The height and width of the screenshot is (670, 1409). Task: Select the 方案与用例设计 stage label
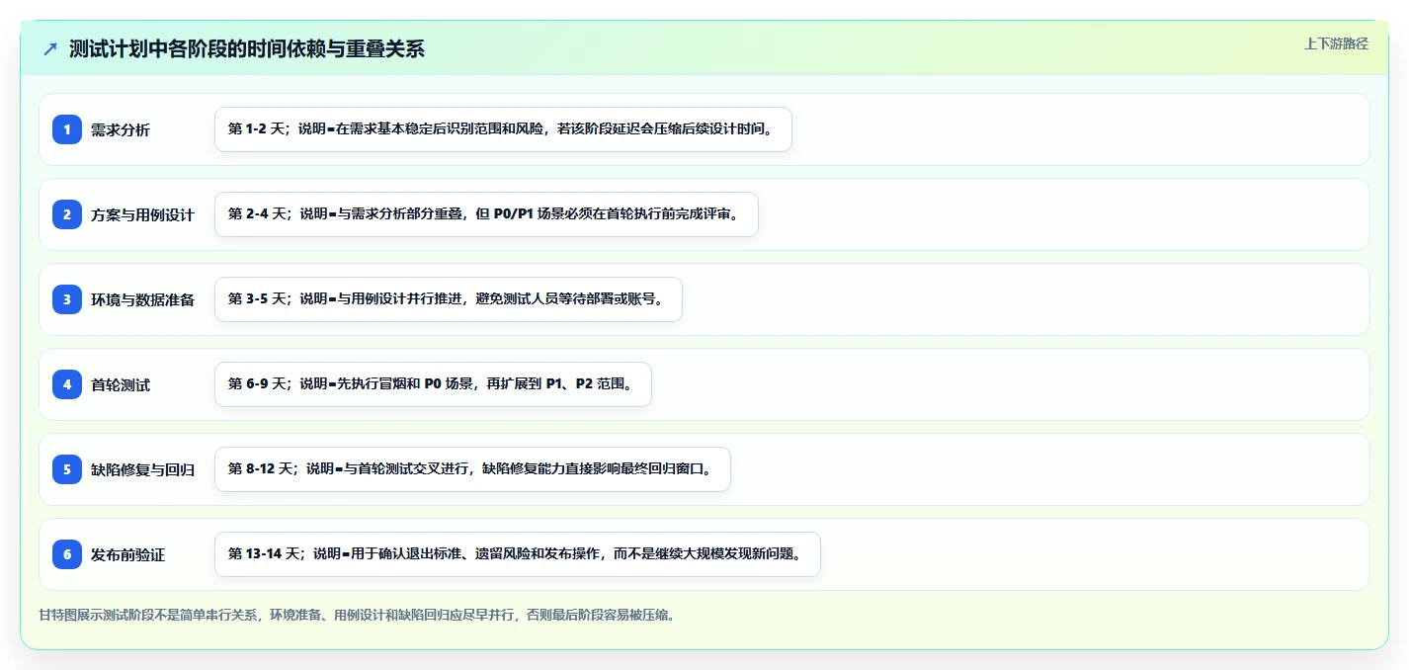[x=142, y=214]
